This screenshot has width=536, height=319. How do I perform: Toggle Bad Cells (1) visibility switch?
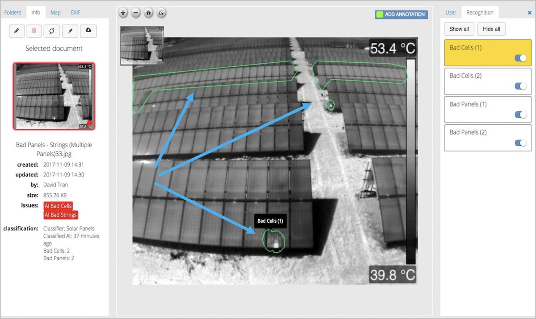(520, 58)
